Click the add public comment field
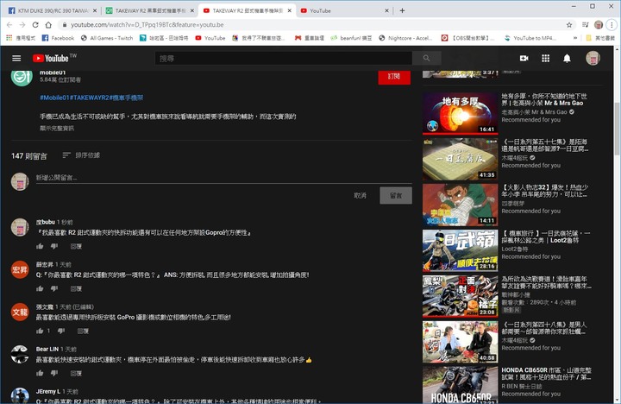621x404 pixels. click(x=223, y=178)
